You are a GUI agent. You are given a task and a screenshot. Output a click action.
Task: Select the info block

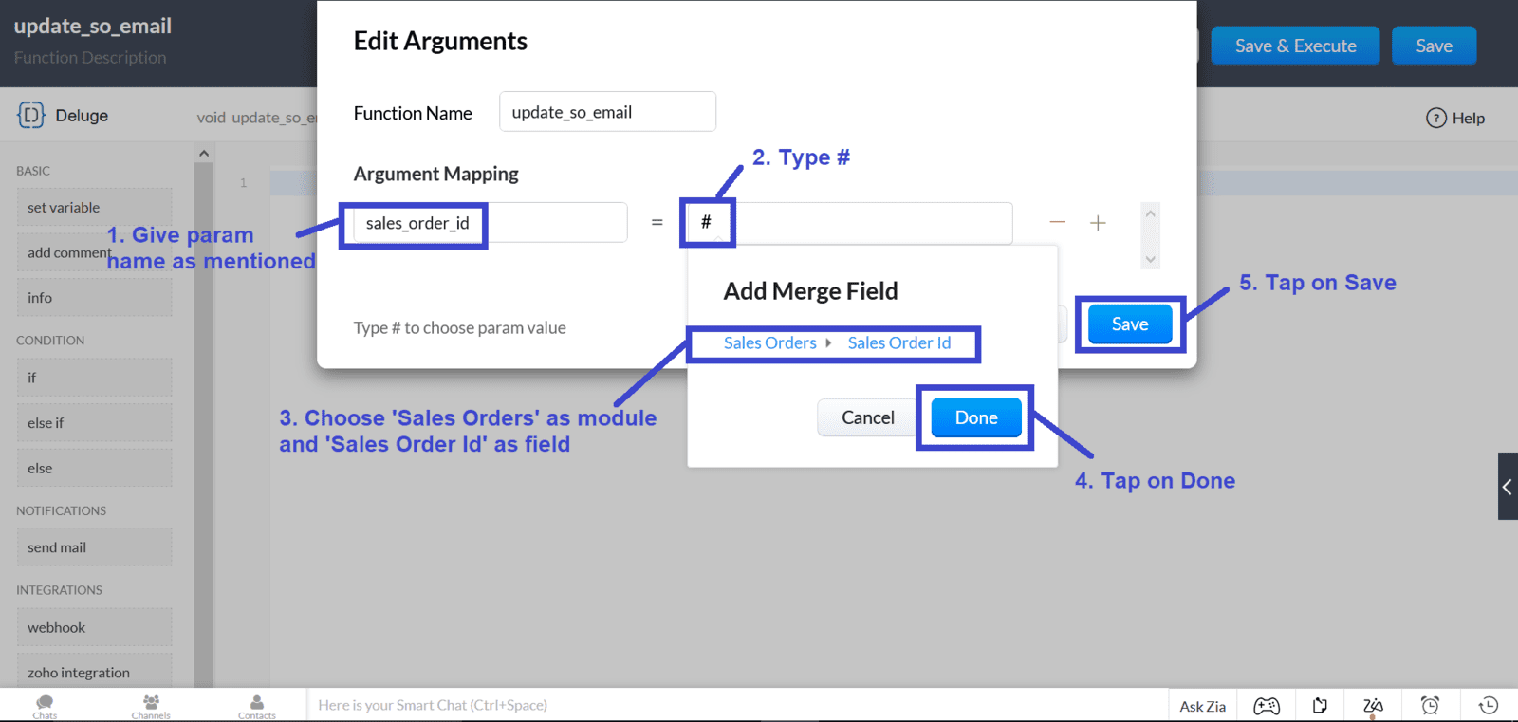click(x=94, y=298)
